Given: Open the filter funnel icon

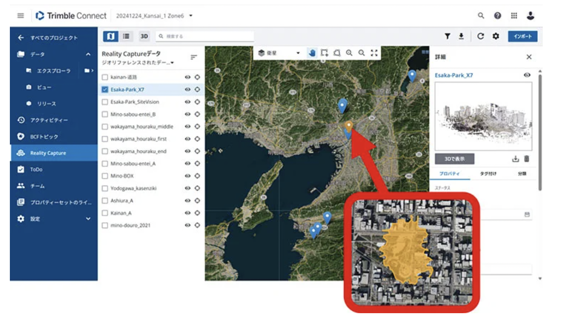Looking at the screenshot, I should [x=447, y=36].
